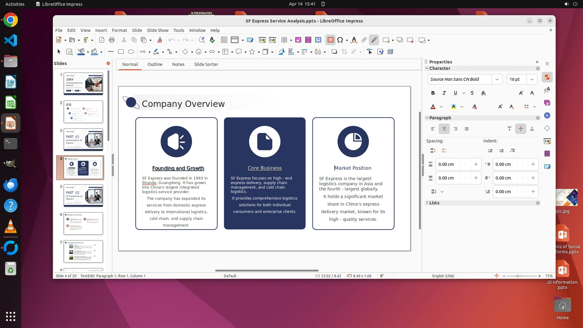This screenshot has width=583, height=328.
Task: Expand the Lists section in Properties
Action: point(434,203)
